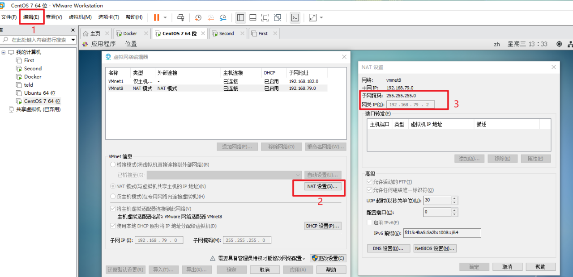Toggle 使用本地 DHCP 服务 checkbox
573x277 pixels.
click(x=113, y=226)
